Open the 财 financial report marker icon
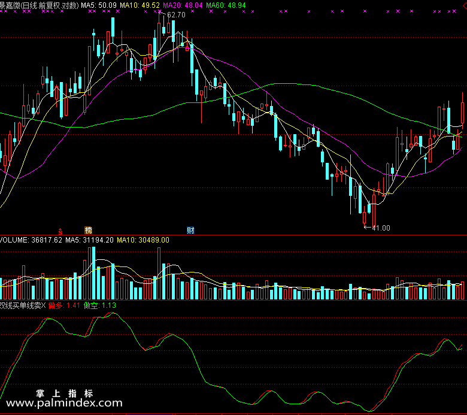This screenshot has width=467, height=415. (x=190, y=231)
